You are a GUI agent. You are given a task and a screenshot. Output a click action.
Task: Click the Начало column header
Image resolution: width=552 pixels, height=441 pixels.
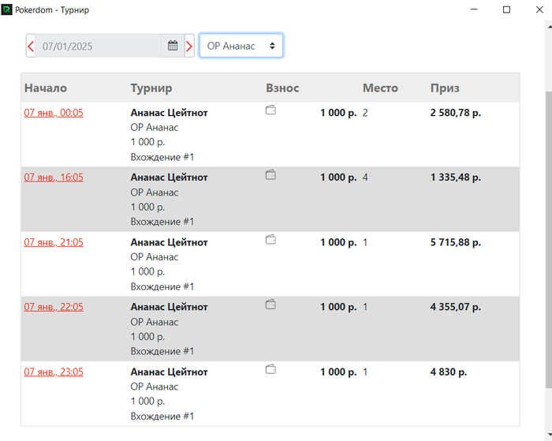click(x=46, y=88)
